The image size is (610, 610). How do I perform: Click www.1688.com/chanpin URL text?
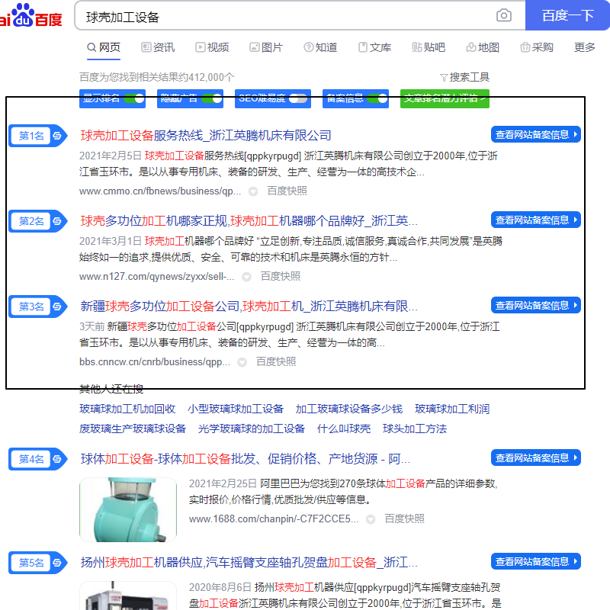pos(274,519)
